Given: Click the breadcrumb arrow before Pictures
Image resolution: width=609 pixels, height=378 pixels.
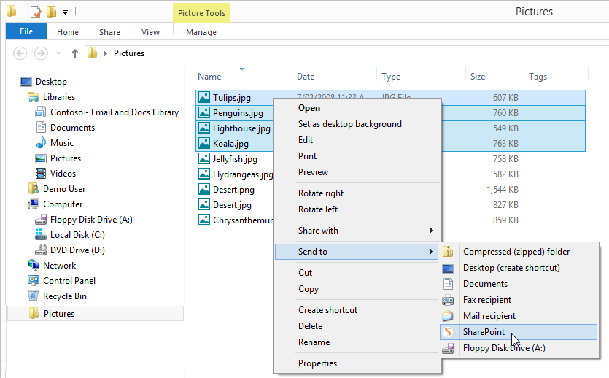Looking at the screenshot, I should pyautogui.click(x=106, y=53).
